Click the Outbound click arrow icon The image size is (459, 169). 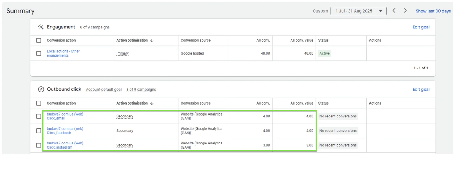point(41,89)
